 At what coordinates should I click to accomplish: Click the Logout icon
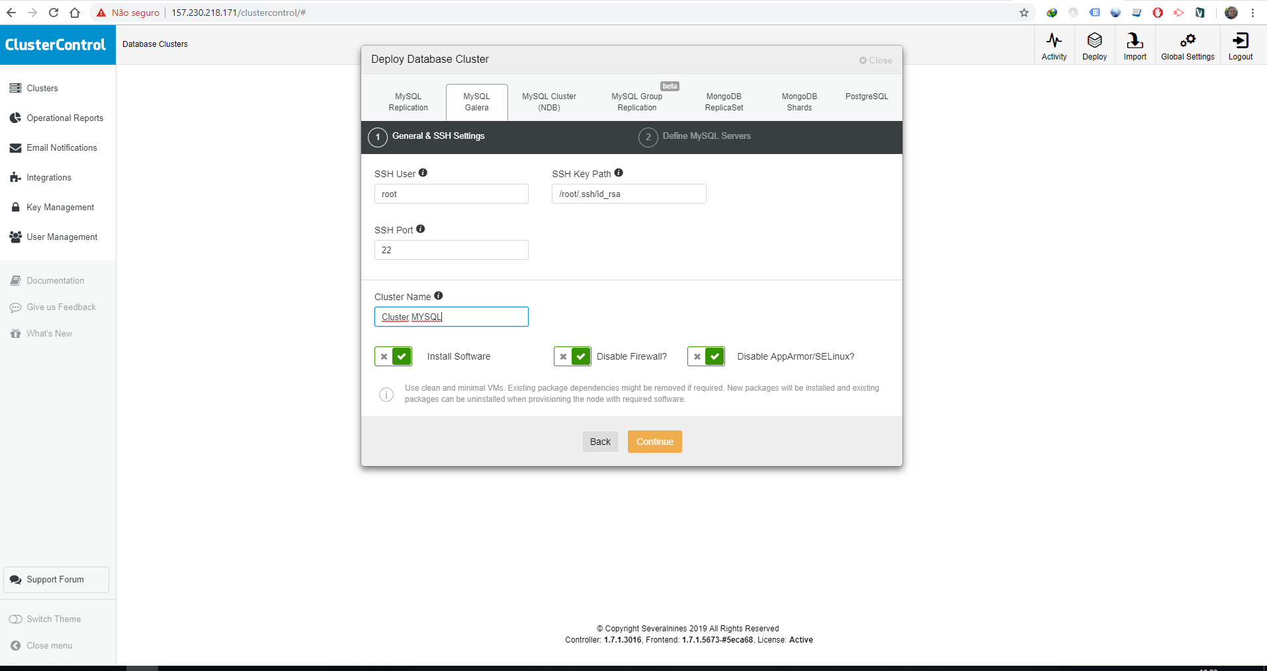pyautogui.click(x=1239, y=45)
